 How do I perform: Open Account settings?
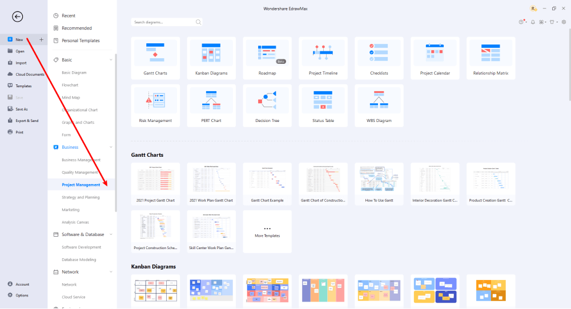click(23, 284)
